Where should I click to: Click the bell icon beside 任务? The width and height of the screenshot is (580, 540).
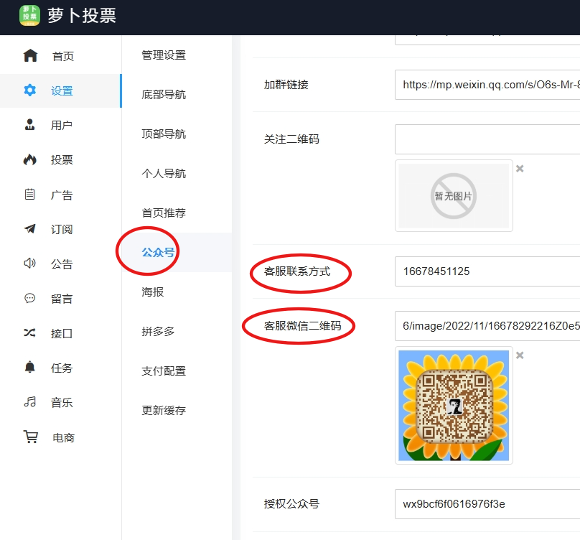click(29, 367)
